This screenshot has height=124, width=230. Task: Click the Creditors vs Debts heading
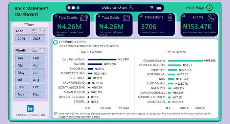click(x=72, y=42)
